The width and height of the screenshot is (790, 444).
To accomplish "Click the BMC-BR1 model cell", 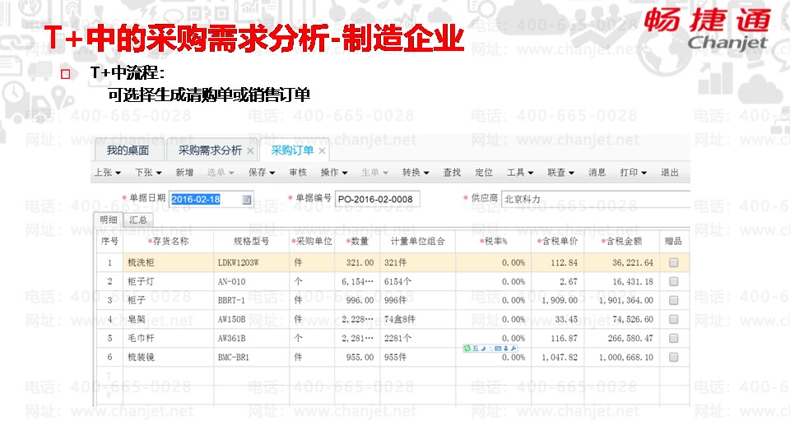I will [252, 357].
